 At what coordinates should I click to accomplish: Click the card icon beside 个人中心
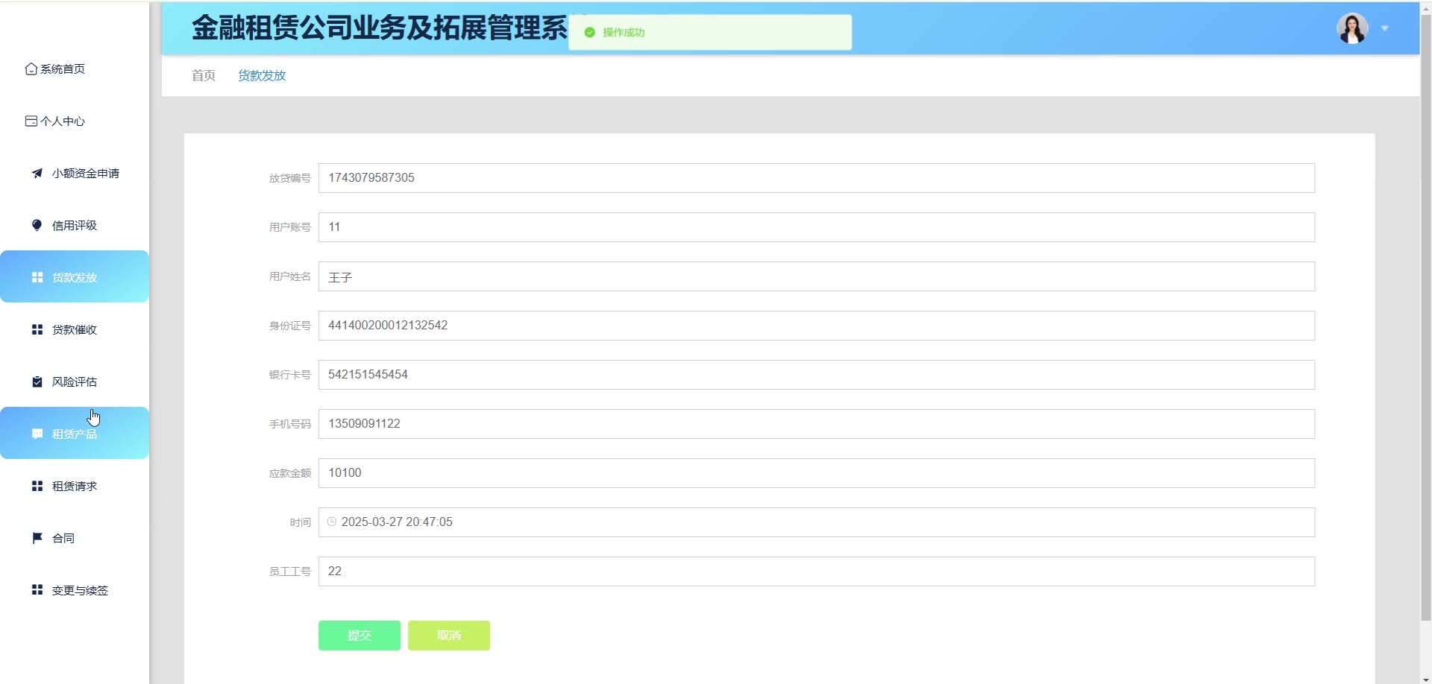[31, 121]
